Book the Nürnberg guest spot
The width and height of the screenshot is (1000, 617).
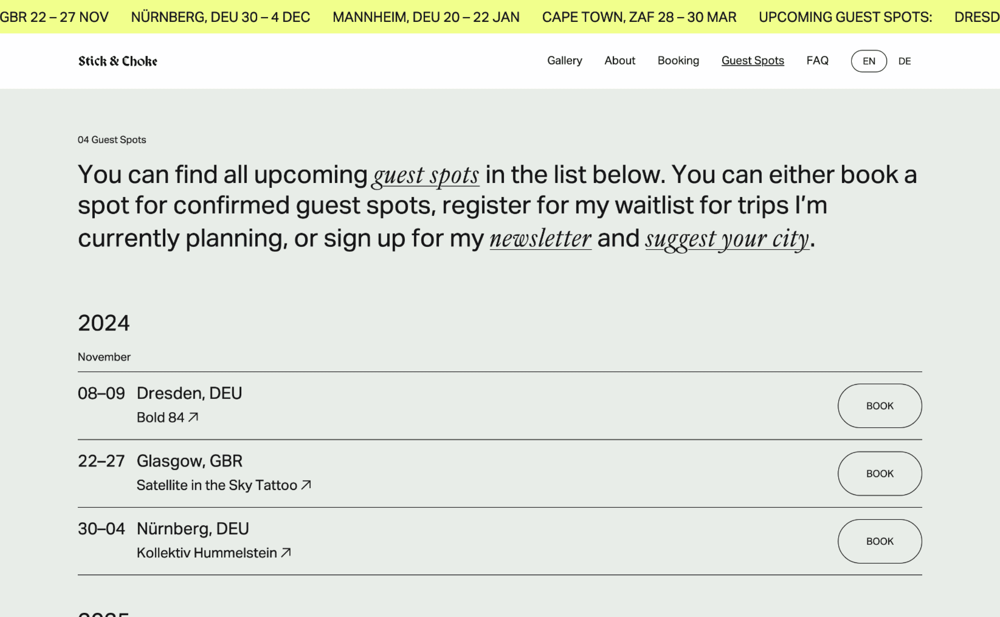[x=880, y=541]
